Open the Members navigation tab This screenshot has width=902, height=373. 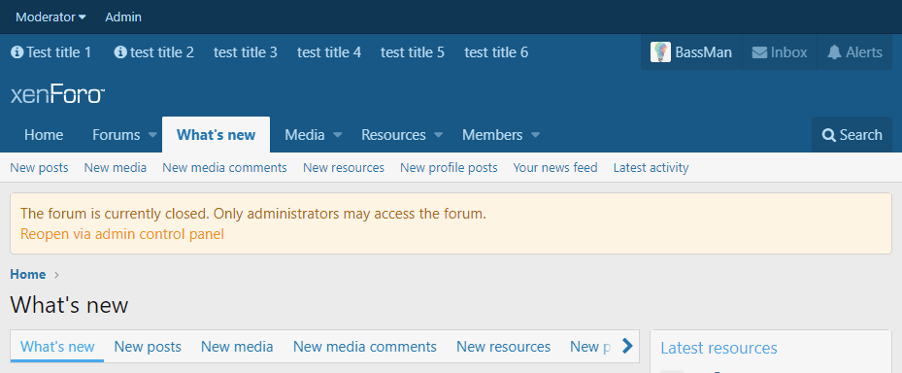(492, 135)
